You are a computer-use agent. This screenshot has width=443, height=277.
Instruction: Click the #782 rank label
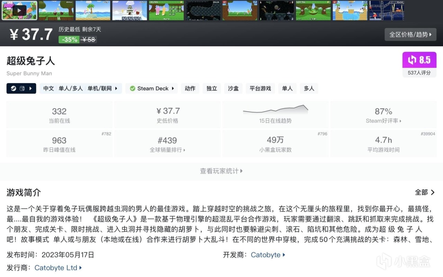click(106, 134)
